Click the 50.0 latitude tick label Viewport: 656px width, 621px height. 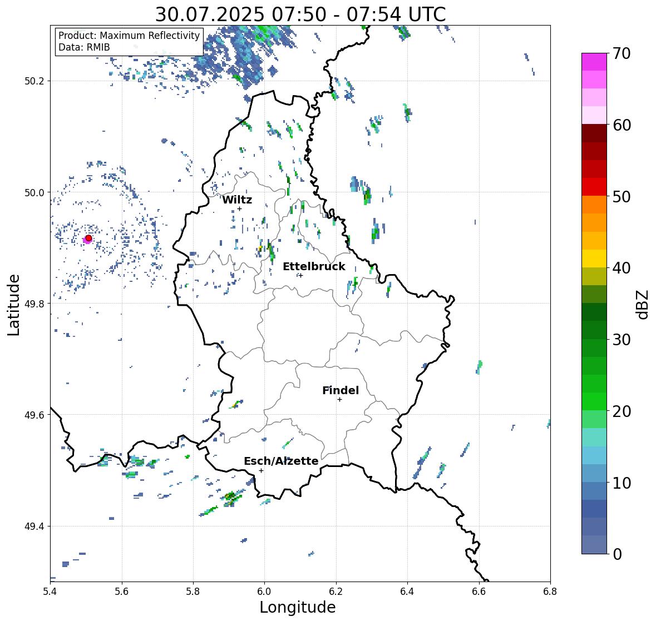click(x=34, y=193)
